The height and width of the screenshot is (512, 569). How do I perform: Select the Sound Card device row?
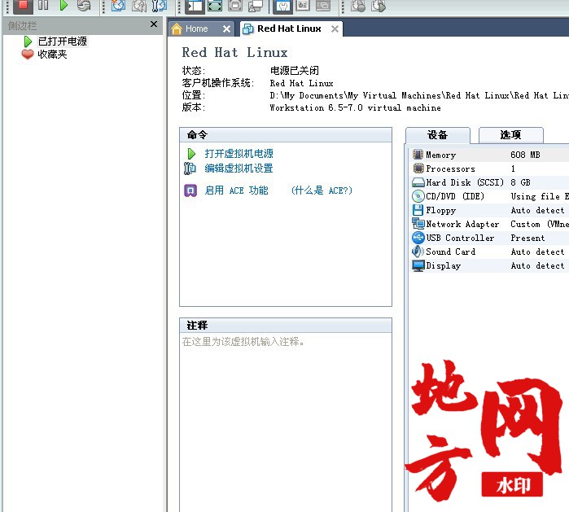[489, 252]
